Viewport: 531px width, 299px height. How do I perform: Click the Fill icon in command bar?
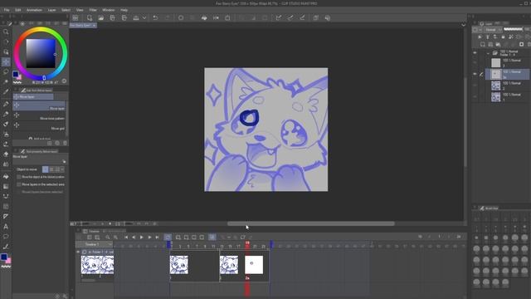(204, 18)
